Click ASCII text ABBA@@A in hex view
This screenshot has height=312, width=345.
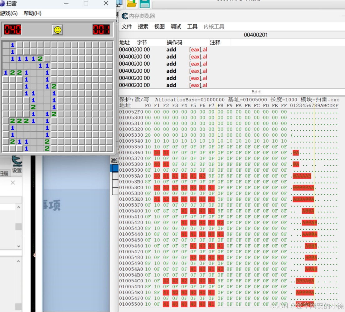pos(304,199)
